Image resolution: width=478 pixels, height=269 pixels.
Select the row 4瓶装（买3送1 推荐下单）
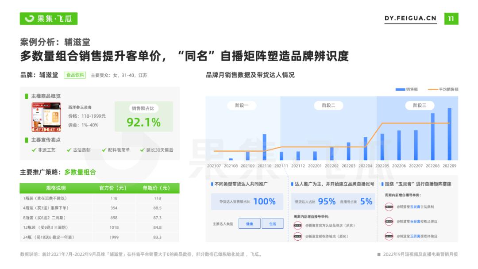100,208
